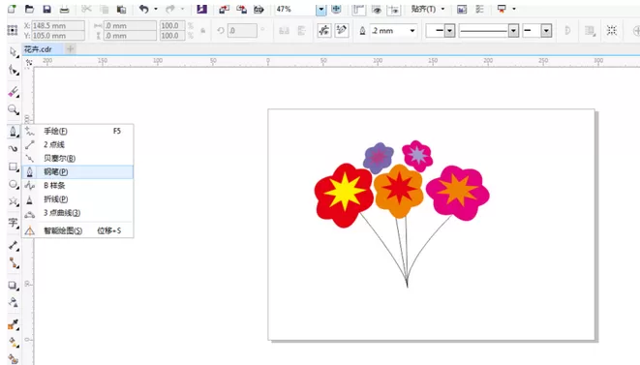Export the document with the export icon
The height and width of the screenshot is (365, 640).
pos(241,9)
